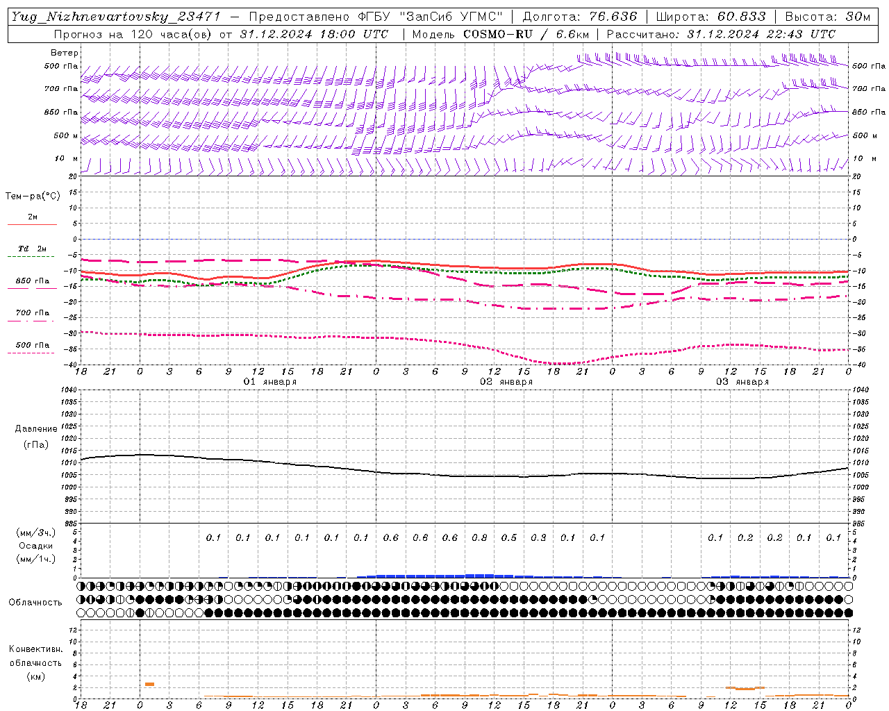The image size is (889, 711).
Task: Click the 500 гПа entry in temperature legend
Action: coord(33,345)
